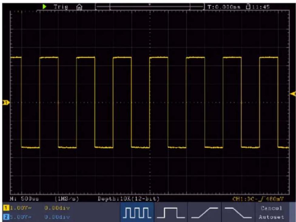
Task: Click the 11:45 clock display
Action: click(x=261, y=7)
